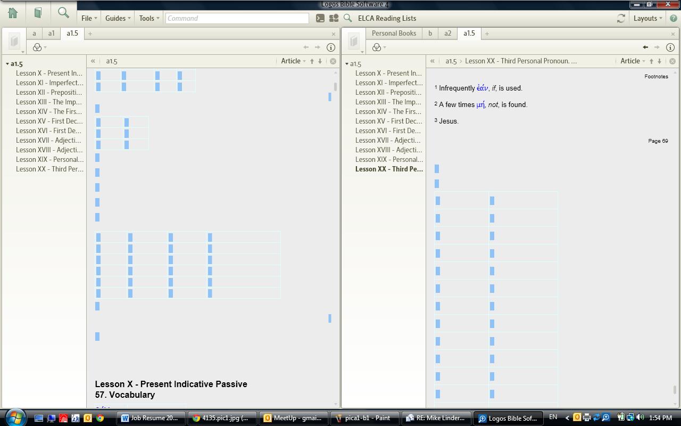
Task: Add new tab in right panel
Action: click(x=486, y=34)
